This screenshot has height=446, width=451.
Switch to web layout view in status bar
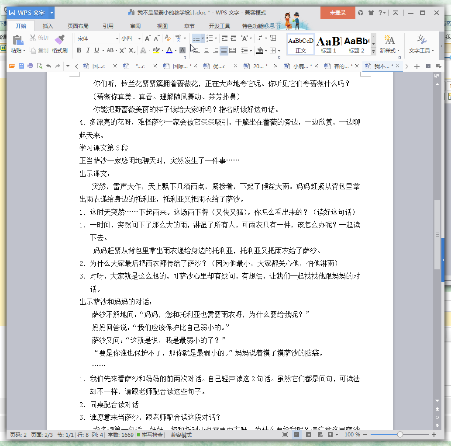point(320,435)
